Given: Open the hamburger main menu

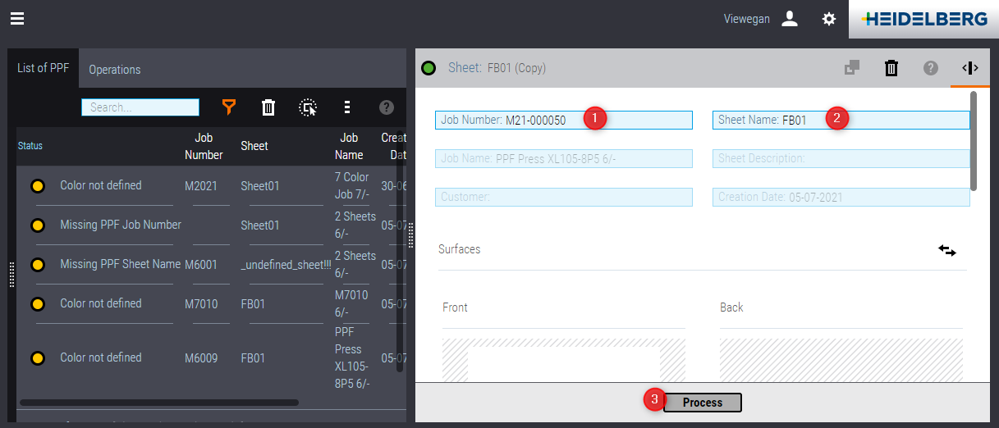Looking at the screenshot, I should pyautogui.click(x=16, y=19).
